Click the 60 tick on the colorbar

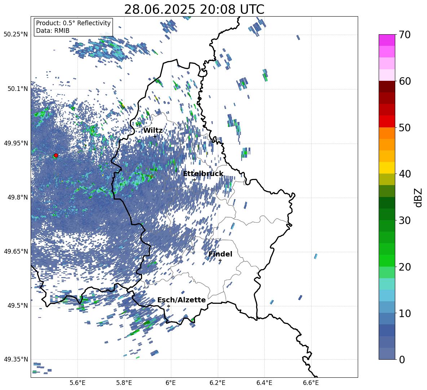click(404, 81)
